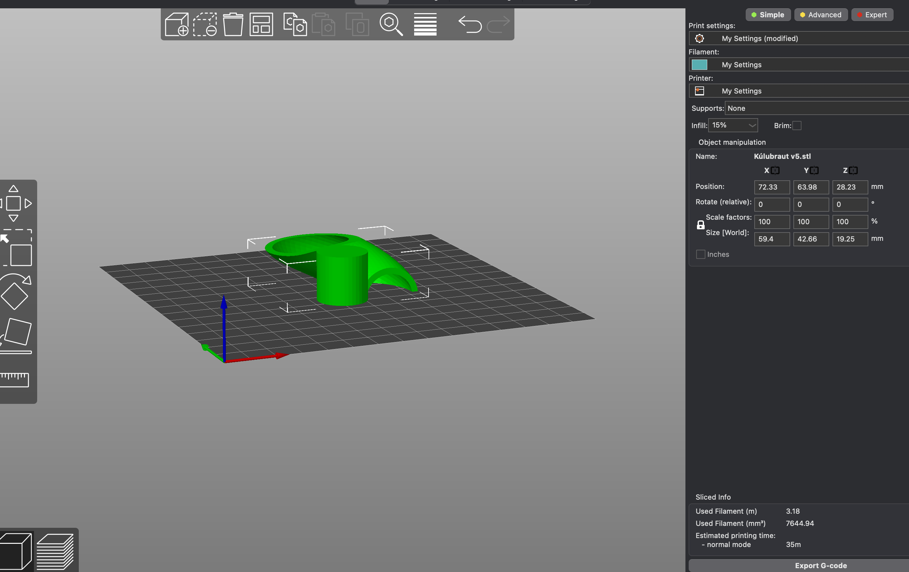Viewport: 909px width, 572px height.
Task: Click the Y axis mirror icon
Action: point(814,170)
